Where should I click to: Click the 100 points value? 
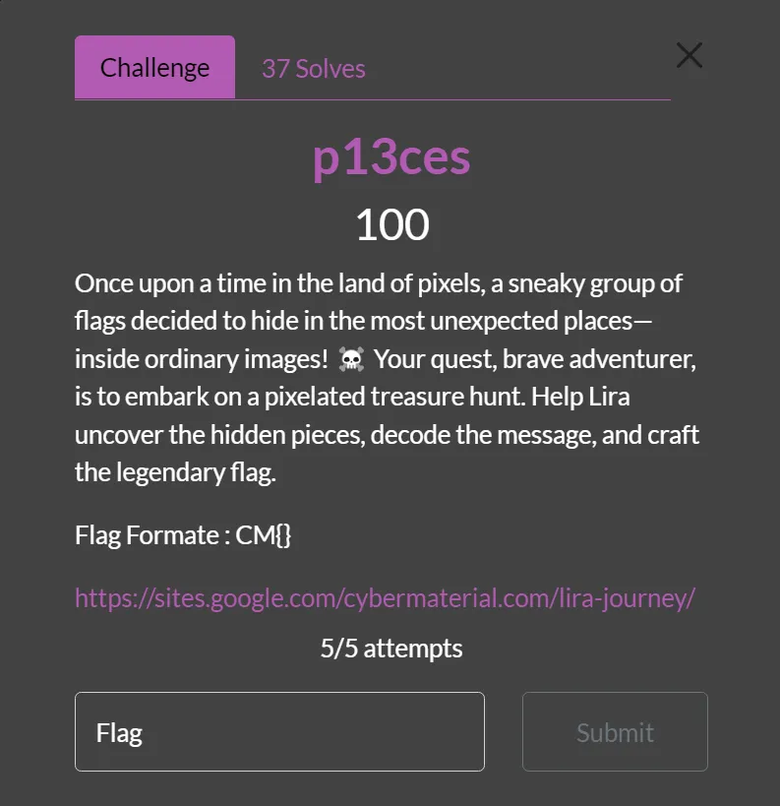pos(391,225)
